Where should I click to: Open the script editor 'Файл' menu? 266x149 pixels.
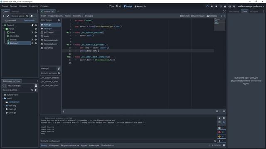[x=43, y=16]
